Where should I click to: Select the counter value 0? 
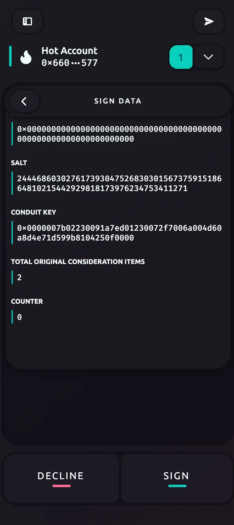pos(19,317)
